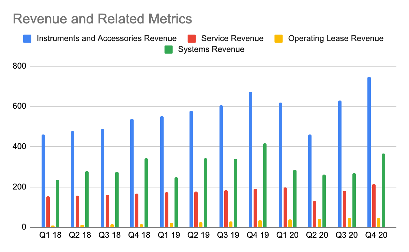Click the Systems Revenue legend text

pos(211,50)
